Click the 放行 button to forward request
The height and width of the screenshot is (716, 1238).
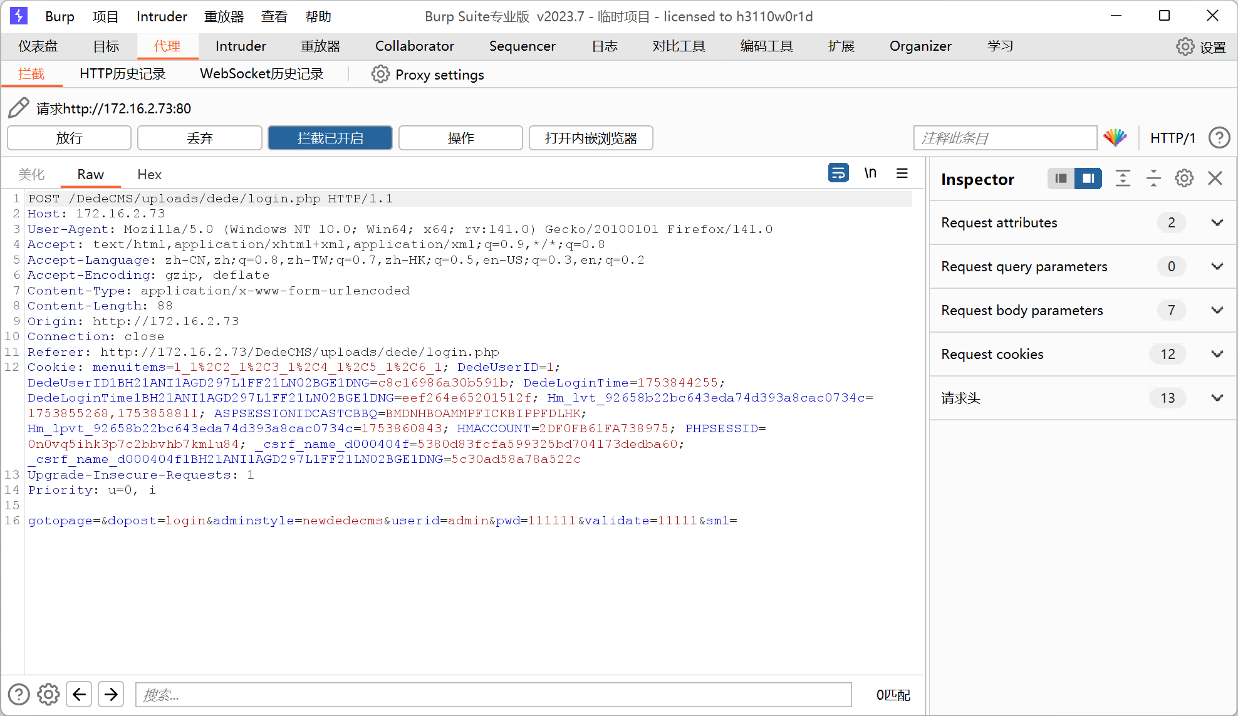pyautogui.click(x=70, y=138)
